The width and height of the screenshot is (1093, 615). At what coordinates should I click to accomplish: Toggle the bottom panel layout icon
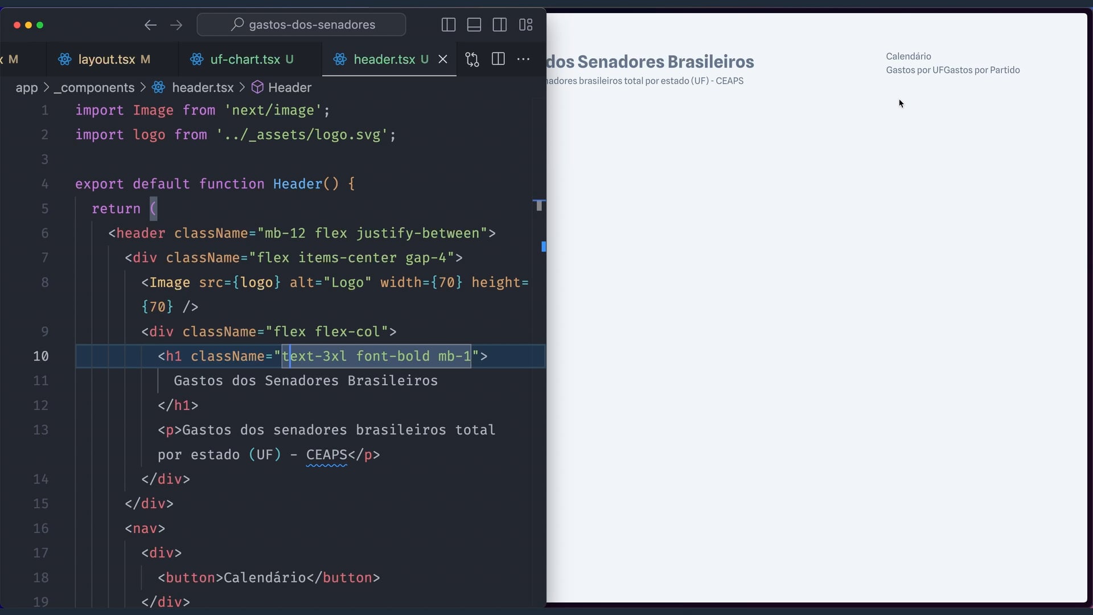pos(474,25)
